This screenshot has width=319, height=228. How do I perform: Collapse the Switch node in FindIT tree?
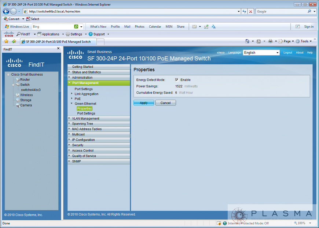tap(13, 85)
